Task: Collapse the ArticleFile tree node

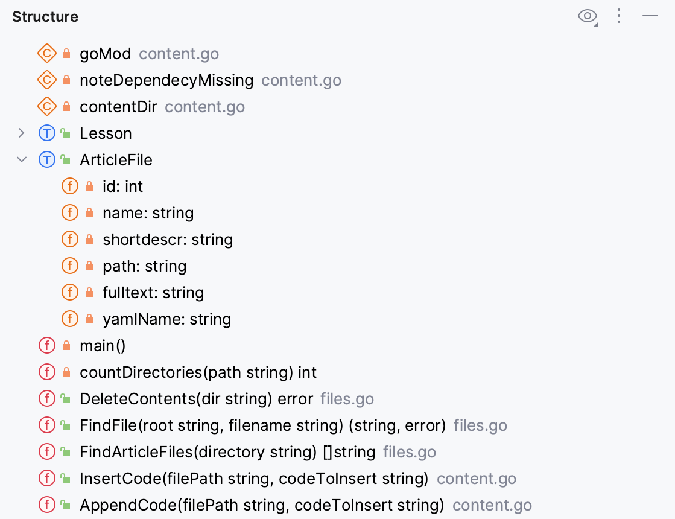Action: point(21,159)
